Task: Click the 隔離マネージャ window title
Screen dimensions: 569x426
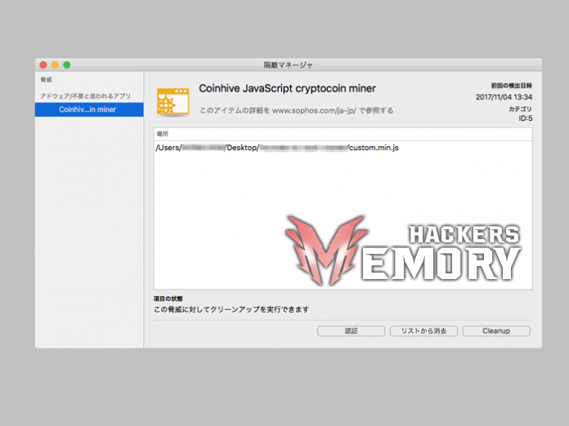Action: click(x=288, y=64)
